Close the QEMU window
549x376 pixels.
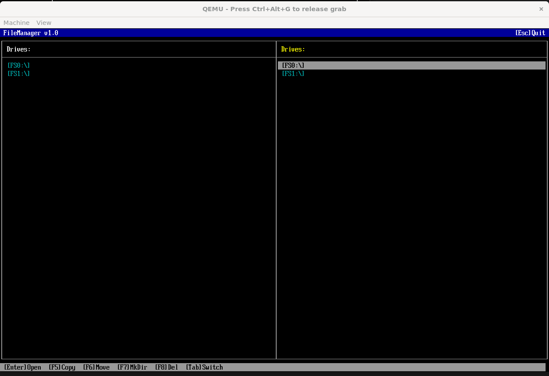(x=541, y=9)
